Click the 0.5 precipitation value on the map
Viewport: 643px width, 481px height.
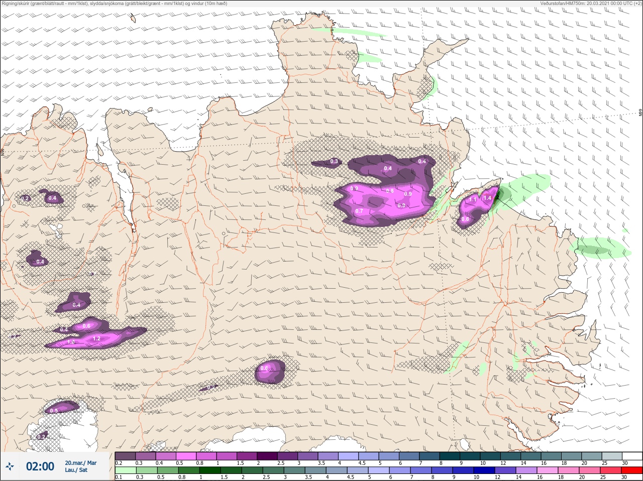pos(54,411)
